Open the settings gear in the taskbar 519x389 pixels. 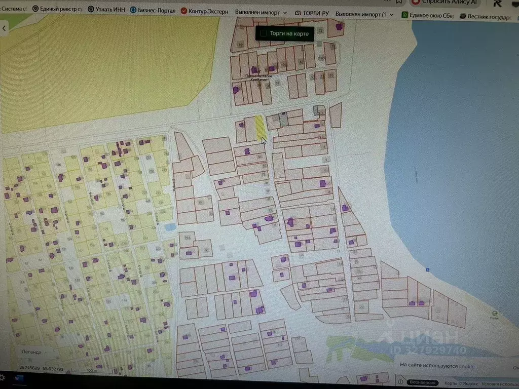point(3,377)
